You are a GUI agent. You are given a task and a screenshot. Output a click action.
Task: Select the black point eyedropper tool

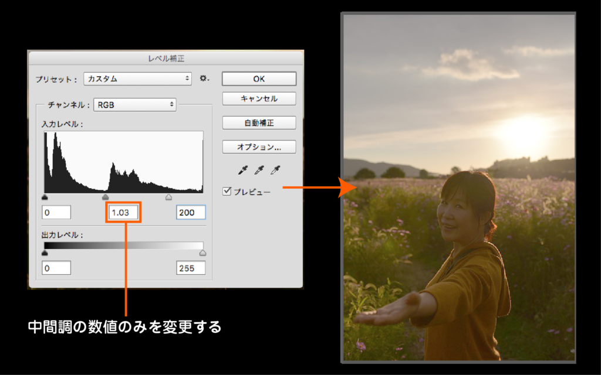[x=243, y=170]
